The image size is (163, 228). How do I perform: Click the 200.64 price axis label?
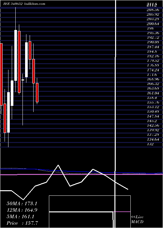click(153, 24)
